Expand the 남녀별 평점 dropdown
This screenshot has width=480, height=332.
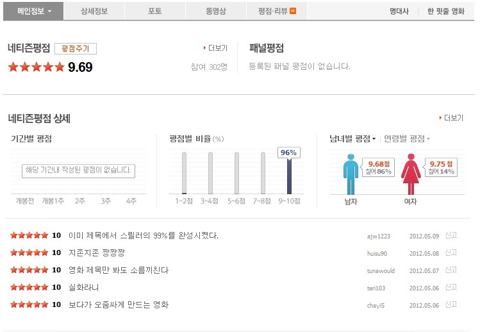point(352,138)
